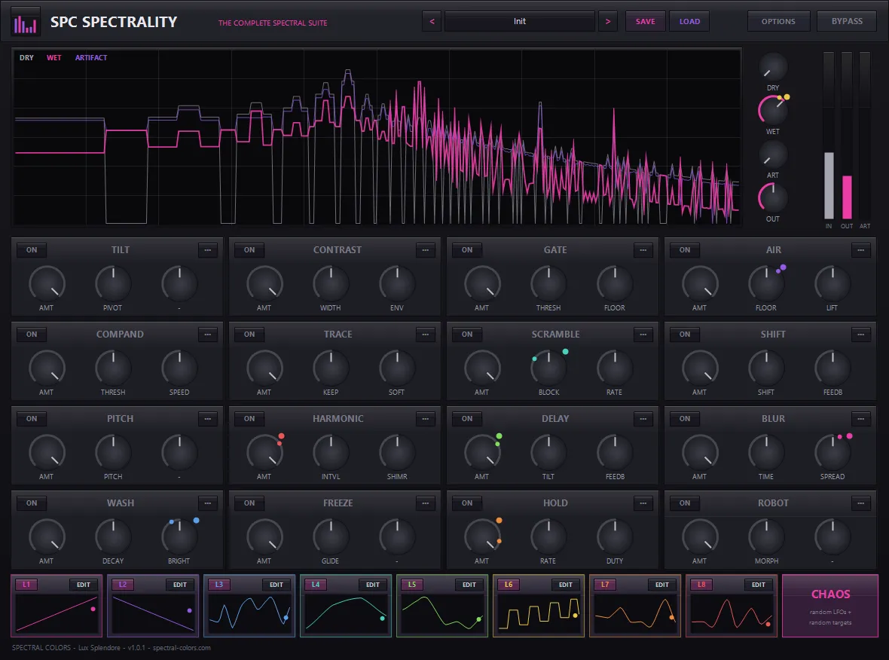The width and height of the screenshot is (889, 660).
Task: Toggle the TILT module ON button
Action: coord(32,250)
